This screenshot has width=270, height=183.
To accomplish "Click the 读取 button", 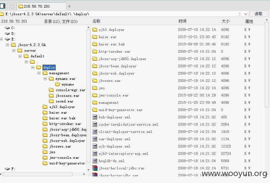I will (259, 14).
